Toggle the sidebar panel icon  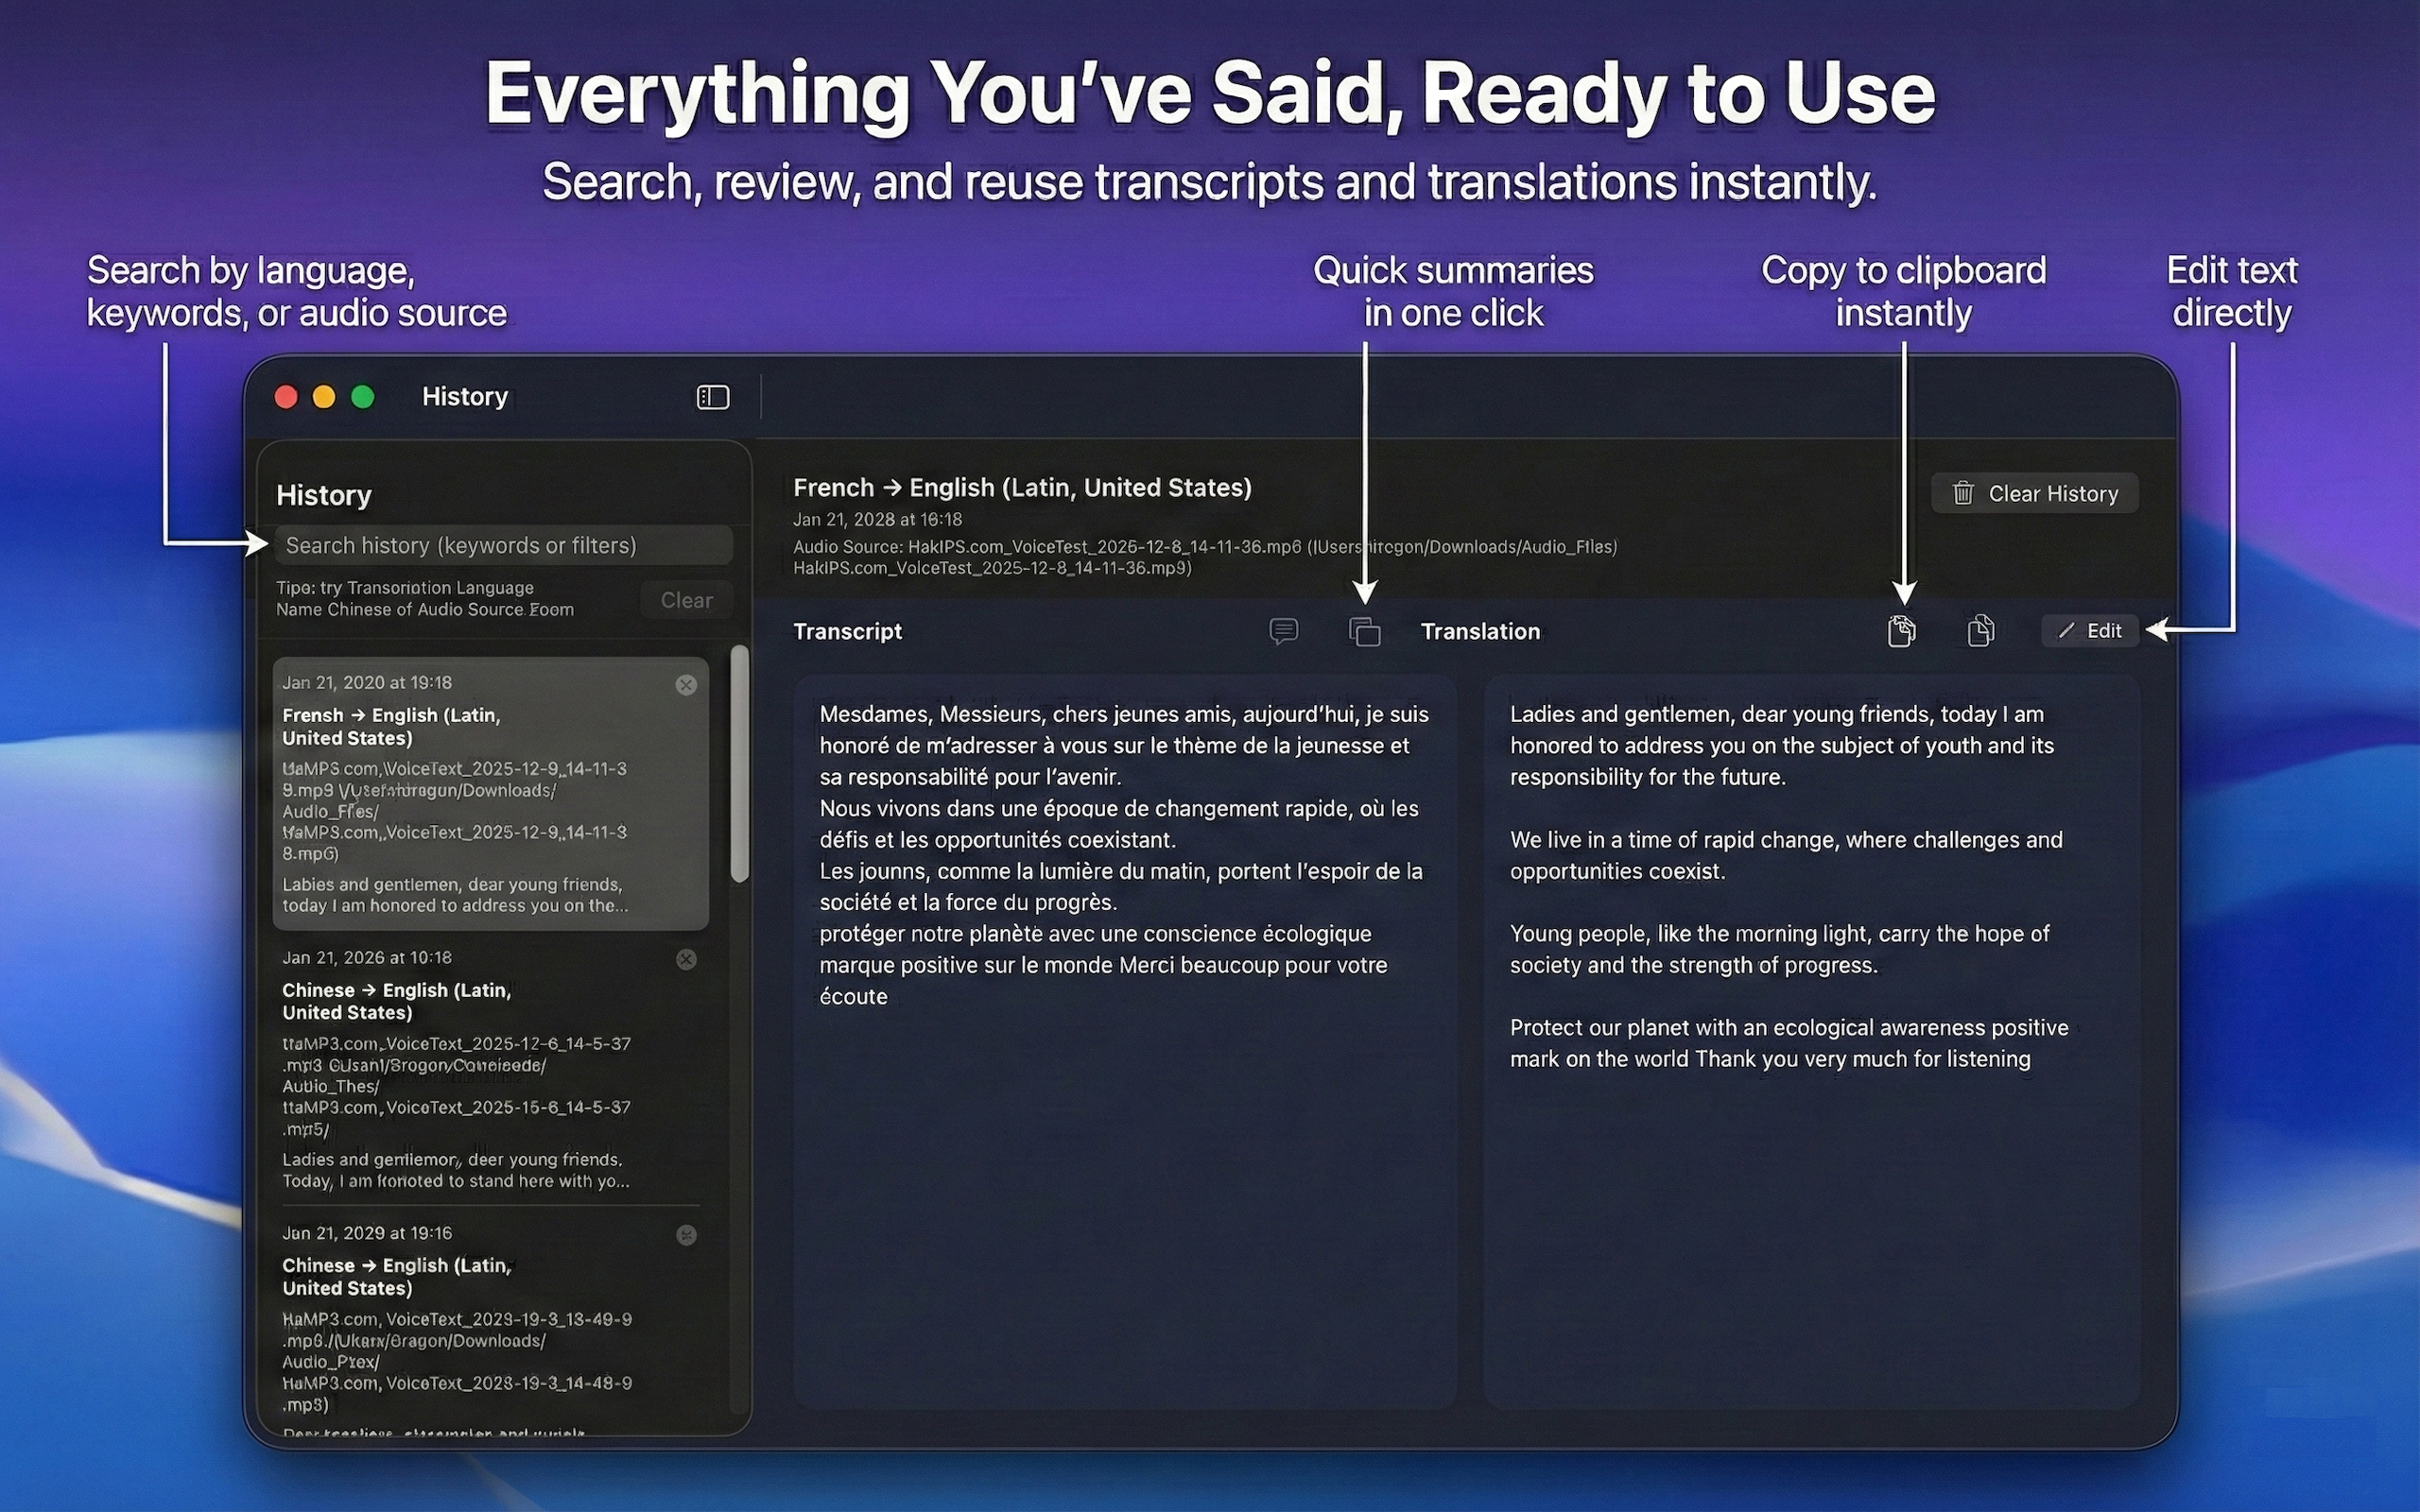[712, 397]
